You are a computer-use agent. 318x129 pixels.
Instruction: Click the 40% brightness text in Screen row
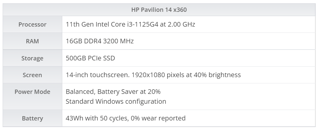coord(217,75)
